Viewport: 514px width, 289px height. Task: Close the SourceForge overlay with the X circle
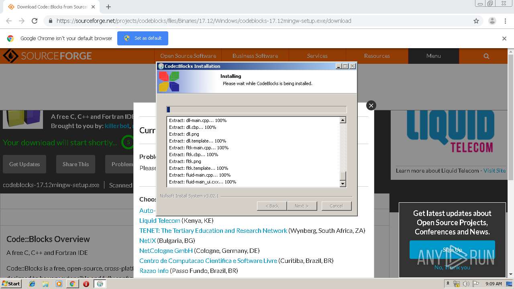coord(371,105)
